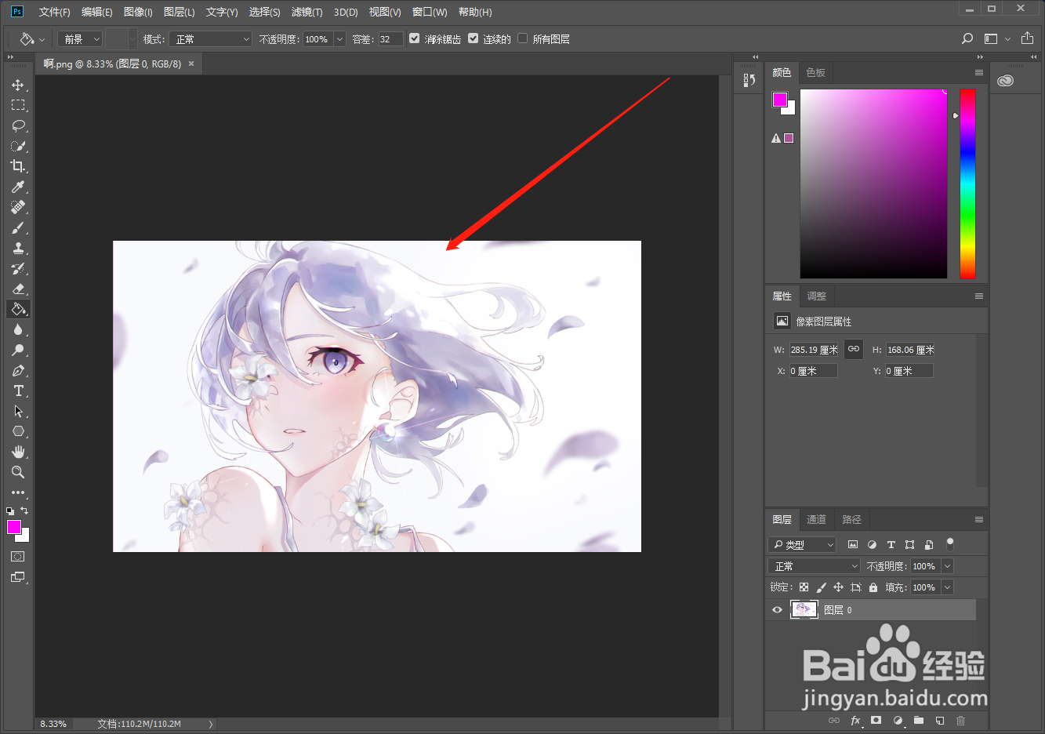The image size is (1045, 734).
Task: Switch to the 通道 tab
Action: 816,519
